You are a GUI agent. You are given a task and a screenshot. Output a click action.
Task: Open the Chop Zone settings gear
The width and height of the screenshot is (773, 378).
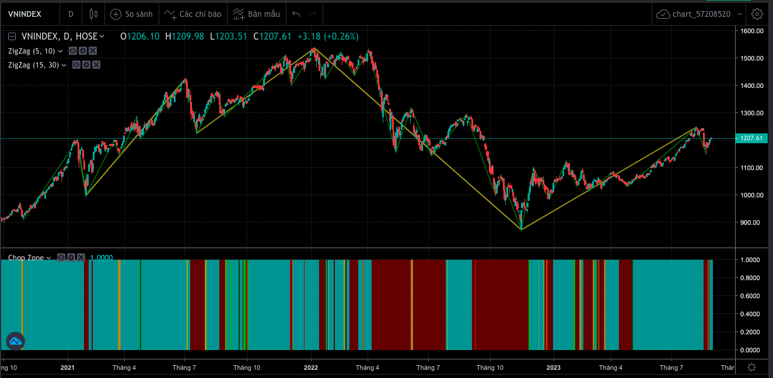pyautogui.click(x=72, y=257)
